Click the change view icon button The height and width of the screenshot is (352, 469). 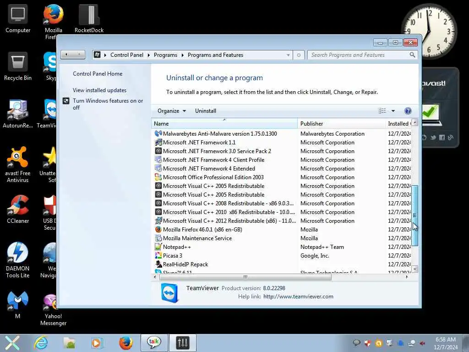point(382,111)
